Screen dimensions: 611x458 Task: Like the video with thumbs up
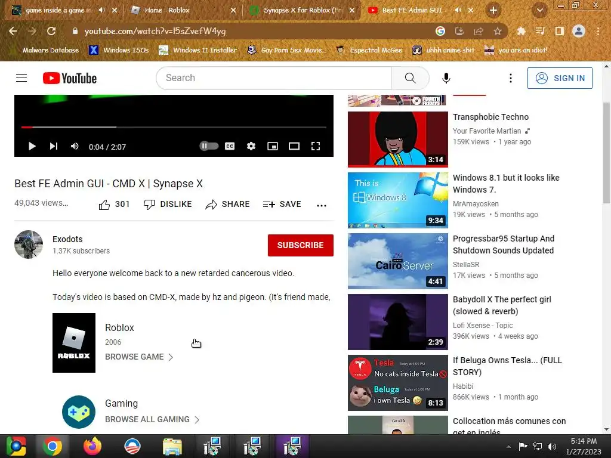[113, 205]
